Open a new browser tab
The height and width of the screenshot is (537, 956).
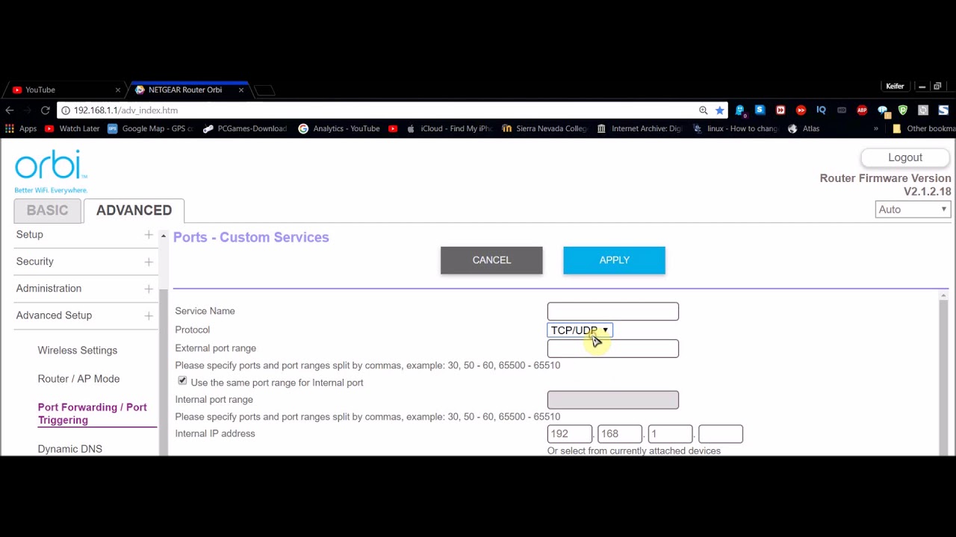point(264,90)
